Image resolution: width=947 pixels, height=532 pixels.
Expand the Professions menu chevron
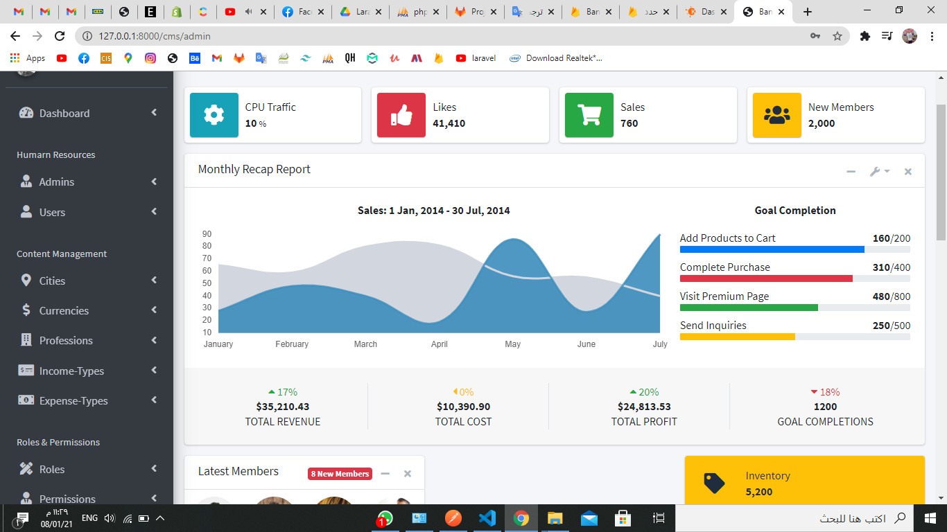154,340
